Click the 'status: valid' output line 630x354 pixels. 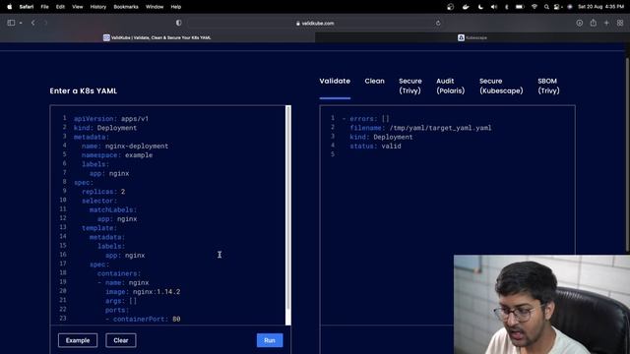point(375,147)
